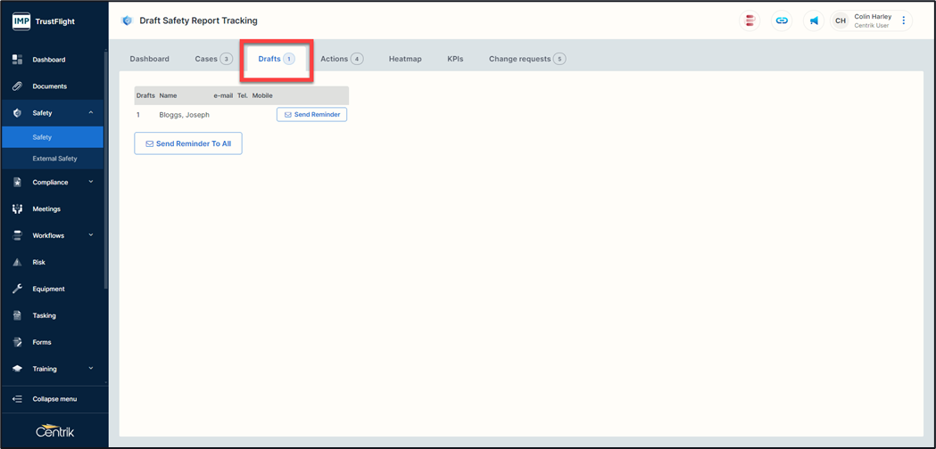The image size is (936, 449).
Task: Collapse the Safety menu section chevron
Action: 91,113
